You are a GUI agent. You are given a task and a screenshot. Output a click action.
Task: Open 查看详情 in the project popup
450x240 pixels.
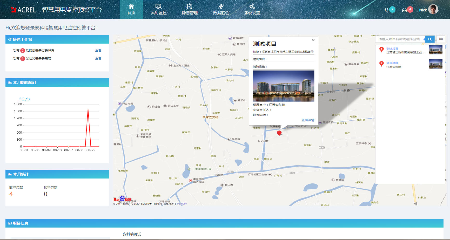pyautogui.click(x=308, y=120)
